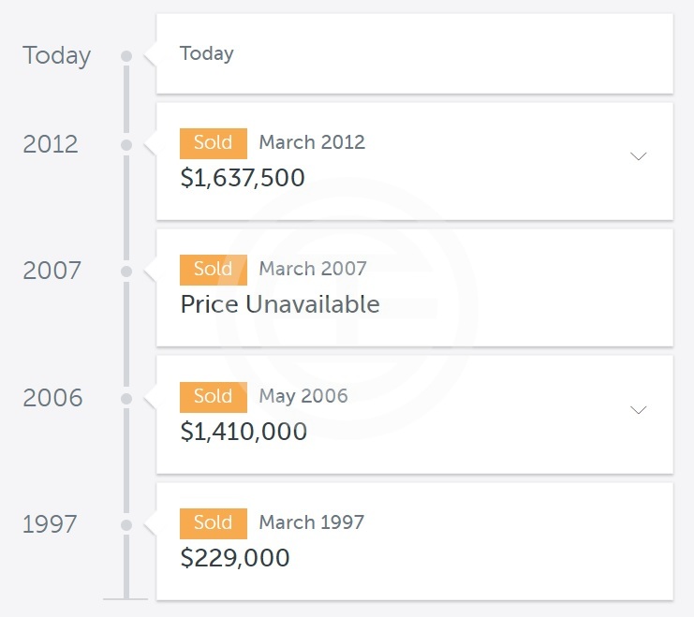Select the 2007 timeline marker dot
Image resolution: width=694 pixels, height=617 pixels.
coord(126,272)
